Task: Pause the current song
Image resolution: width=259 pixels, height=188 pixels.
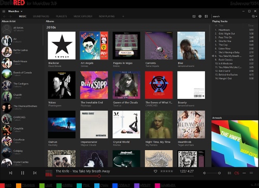Action: pos(23,173)
